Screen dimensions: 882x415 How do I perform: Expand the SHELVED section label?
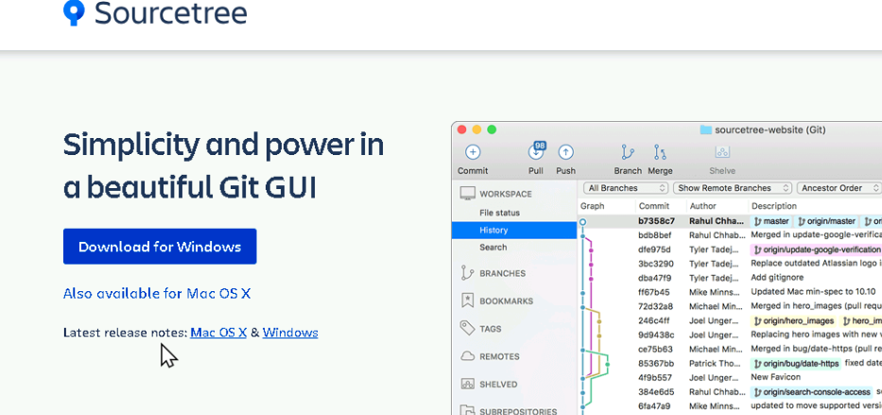[498, 384]
